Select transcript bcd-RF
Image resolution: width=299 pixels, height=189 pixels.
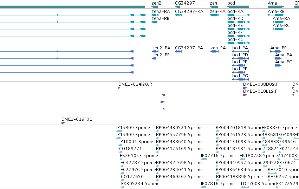coord(235,33)
